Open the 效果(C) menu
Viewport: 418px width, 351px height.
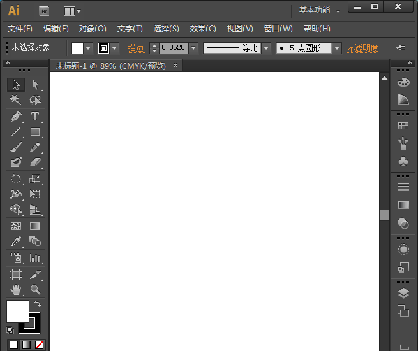(x=203, y=29)
